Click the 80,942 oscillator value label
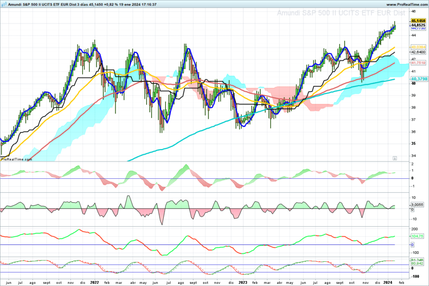This screenshot has height=286, width=429. coord(417,263)
